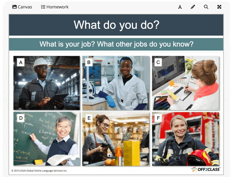Click photo C of the graphic designer
Image resolution: width=232 pixels, height=177 pixels.
[185, 83]
